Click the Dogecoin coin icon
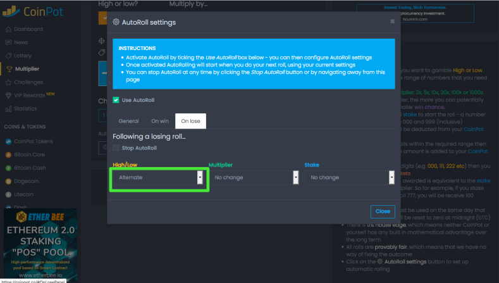499x283 pixels. coord(9,181)
